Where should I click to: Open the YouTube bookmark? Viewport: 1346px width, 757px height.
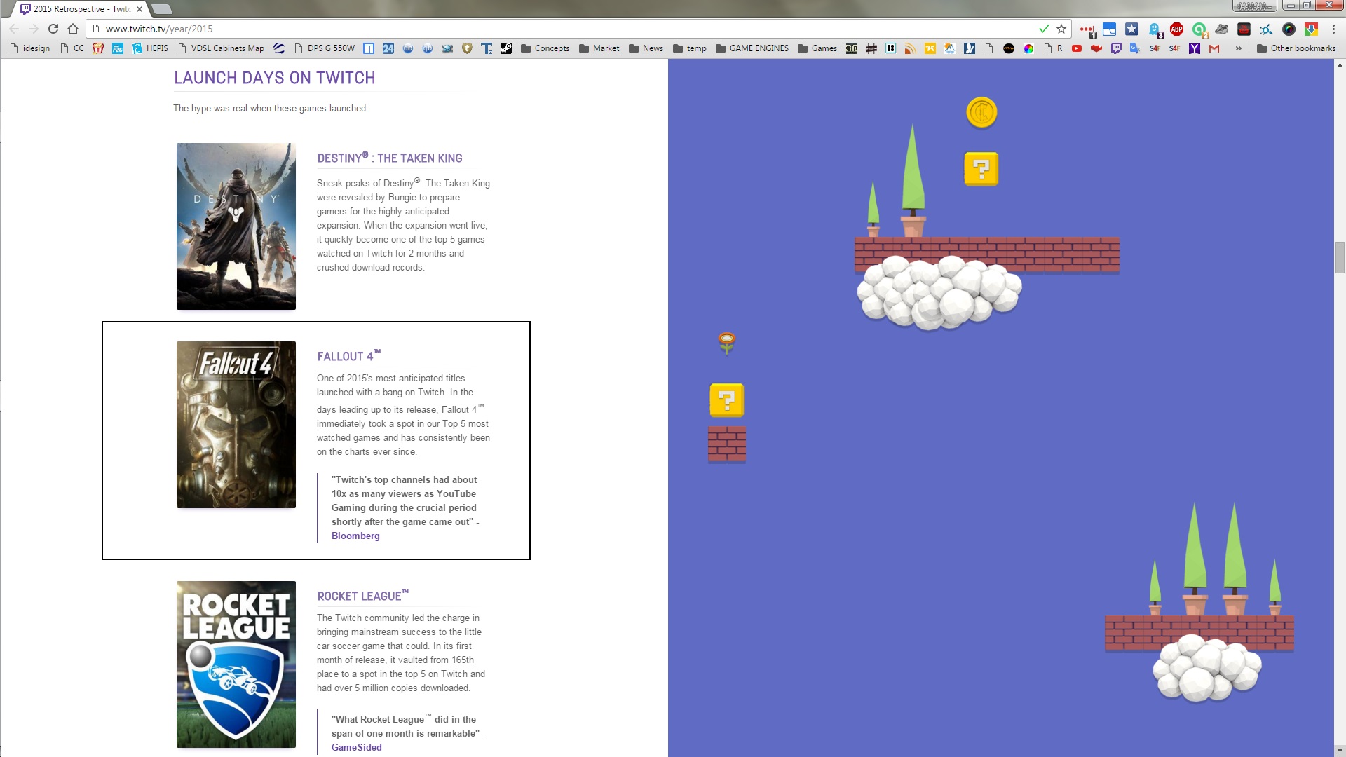[1077, 48]
